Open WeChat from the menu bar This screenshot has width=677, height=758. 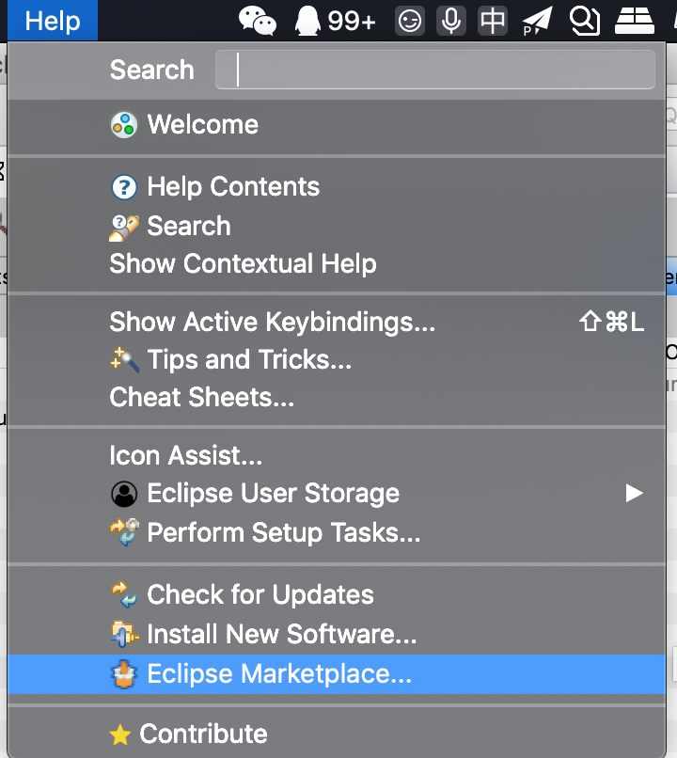point(258,20)
